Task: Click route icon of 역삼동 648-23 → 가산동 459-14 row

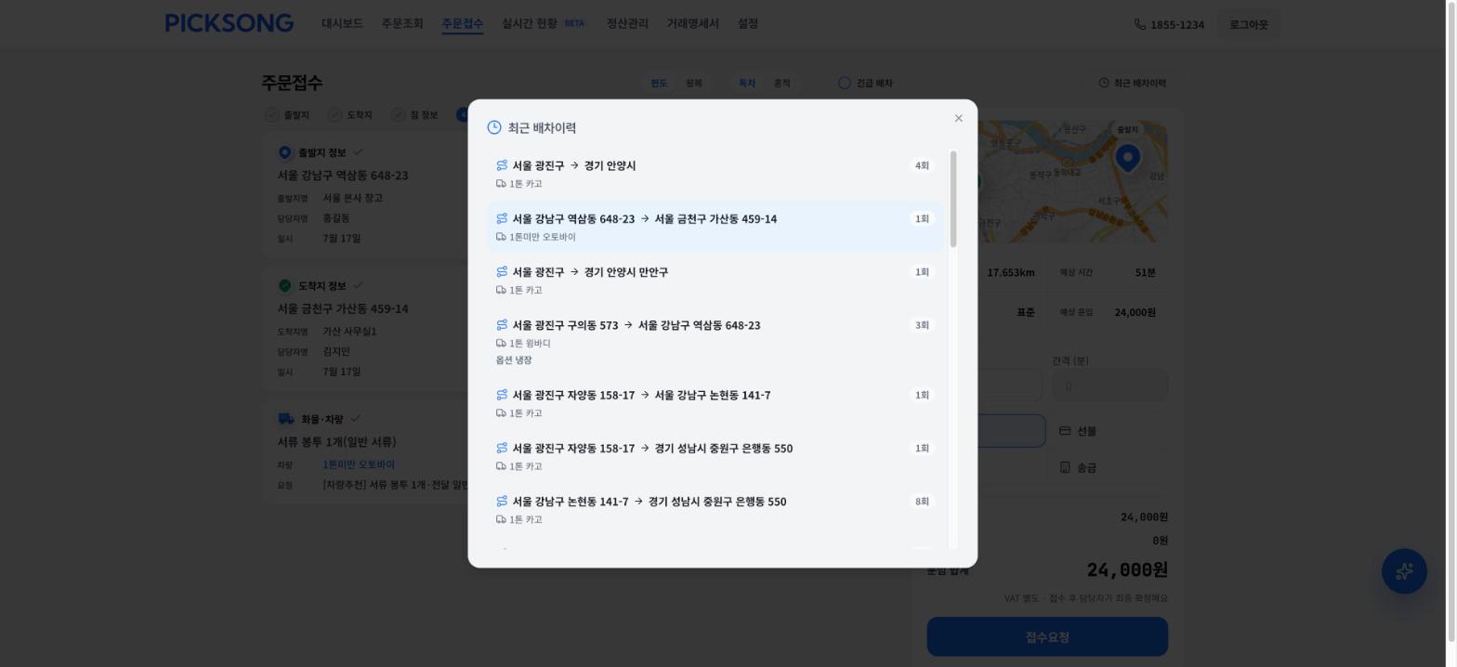Action: [x=502, y=218]
